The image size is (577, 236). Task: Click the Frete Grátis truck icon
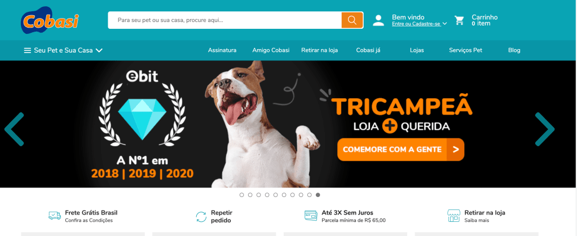pyautogui.click(x=55, y=215)
